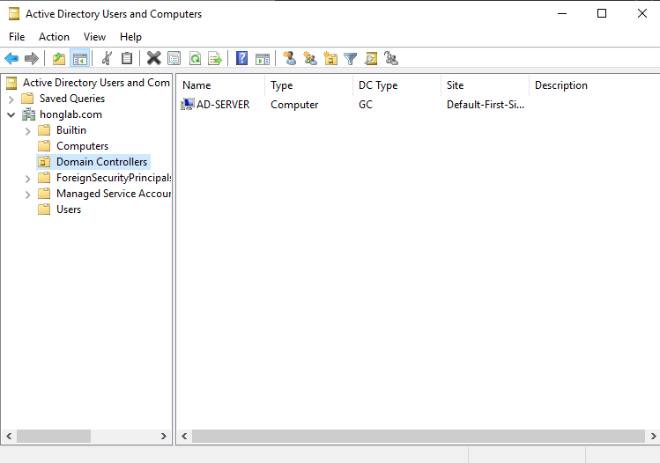
Task: Go up one level in the tree
Action: [59, 58]
